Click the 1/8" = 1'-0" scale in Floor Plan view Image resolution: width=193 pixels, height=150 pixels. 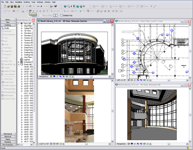121,80
